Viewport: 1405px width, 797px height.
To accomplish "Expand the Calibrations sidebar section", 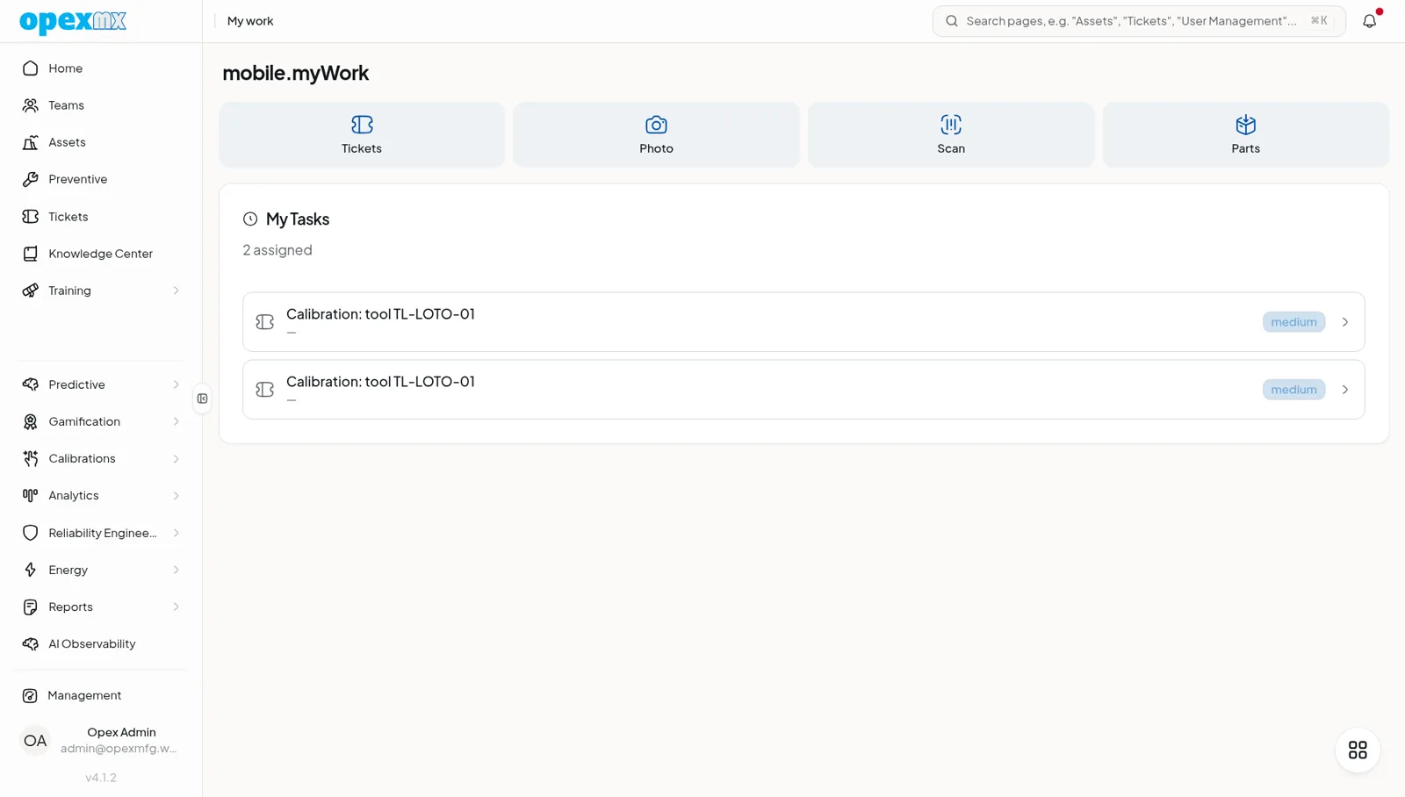I will 101,458.
